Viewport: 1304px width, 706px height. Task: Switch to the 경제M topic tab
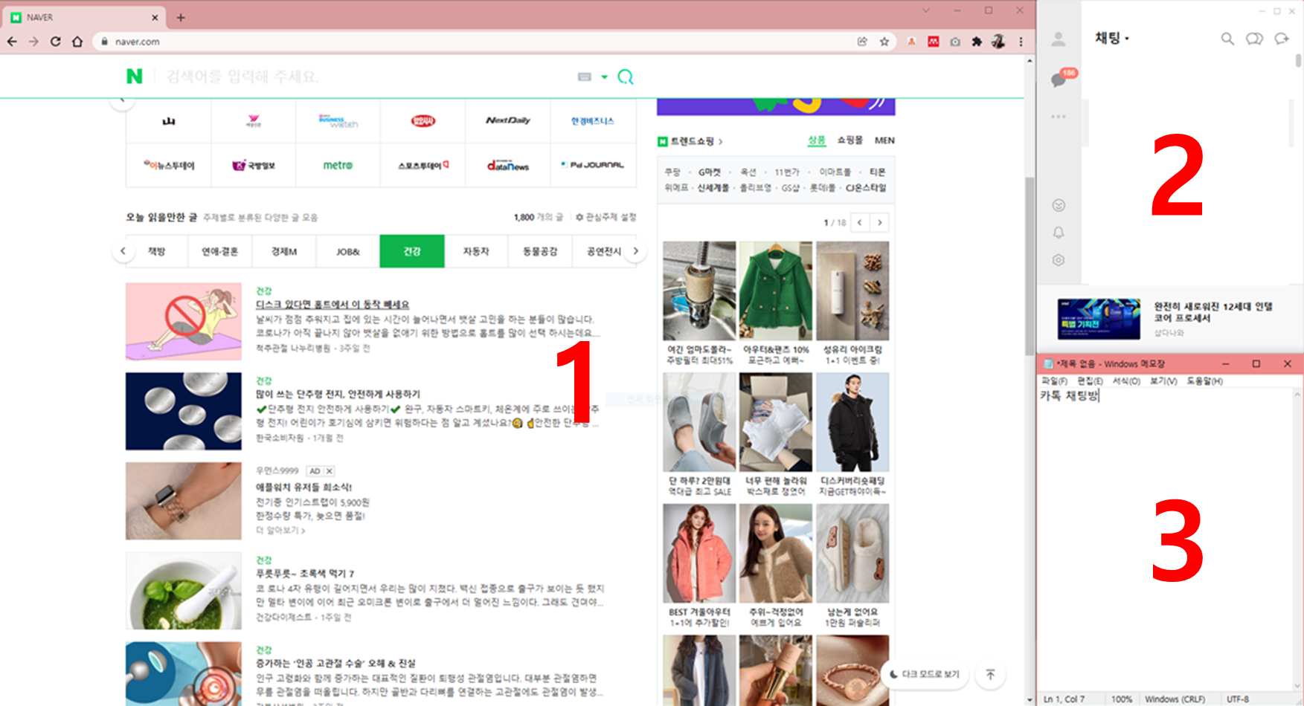coord(284,251)
